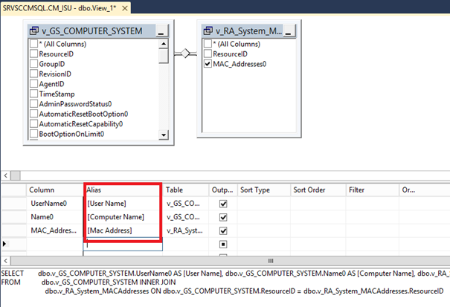Screen dimensions: 450x307
Task: Click the criteria grid scroll left arrow
Action: (x=6, y=261)
